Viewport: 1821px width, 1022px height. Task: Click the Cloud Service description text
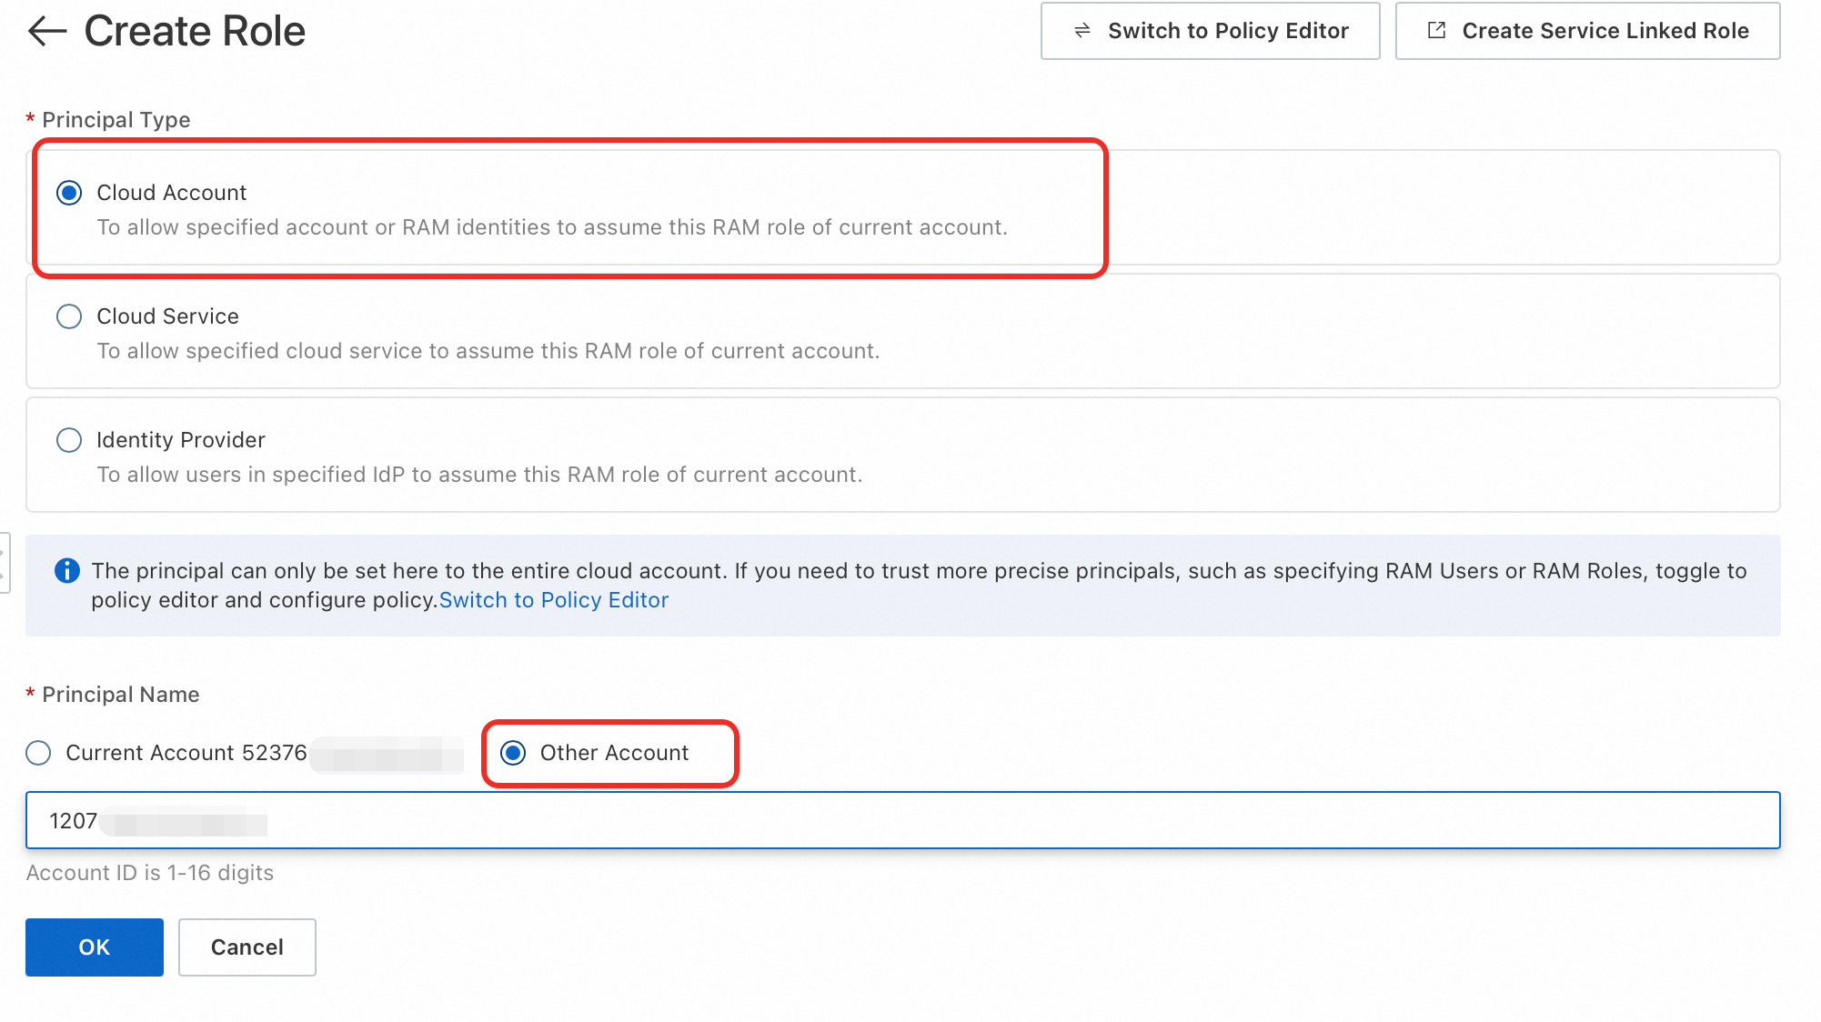tap(488, 351)
